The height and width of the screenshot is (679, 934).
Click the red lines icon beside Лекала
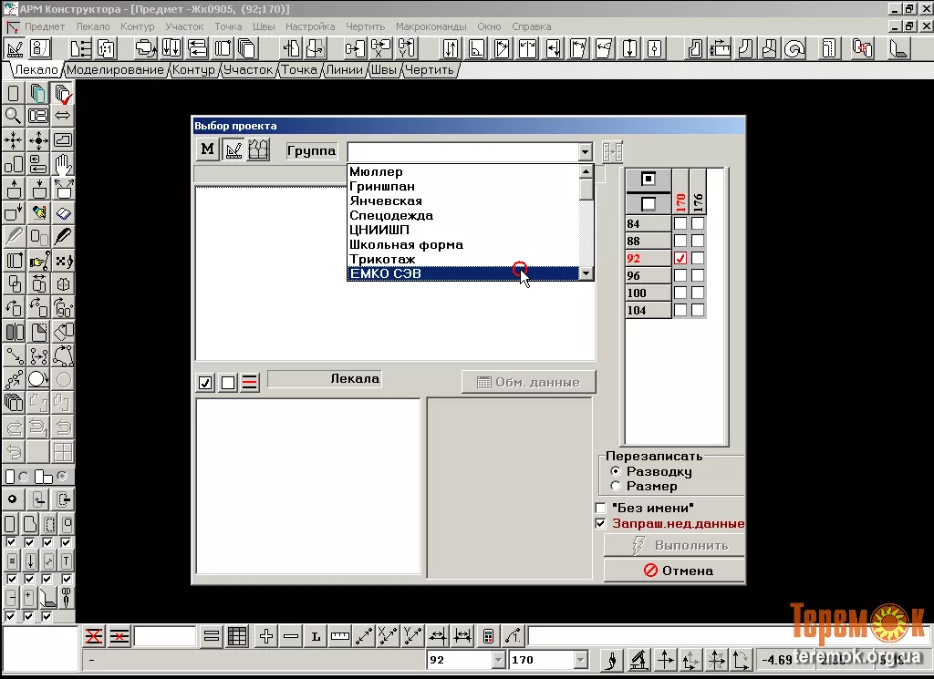(x=250, y=383)
